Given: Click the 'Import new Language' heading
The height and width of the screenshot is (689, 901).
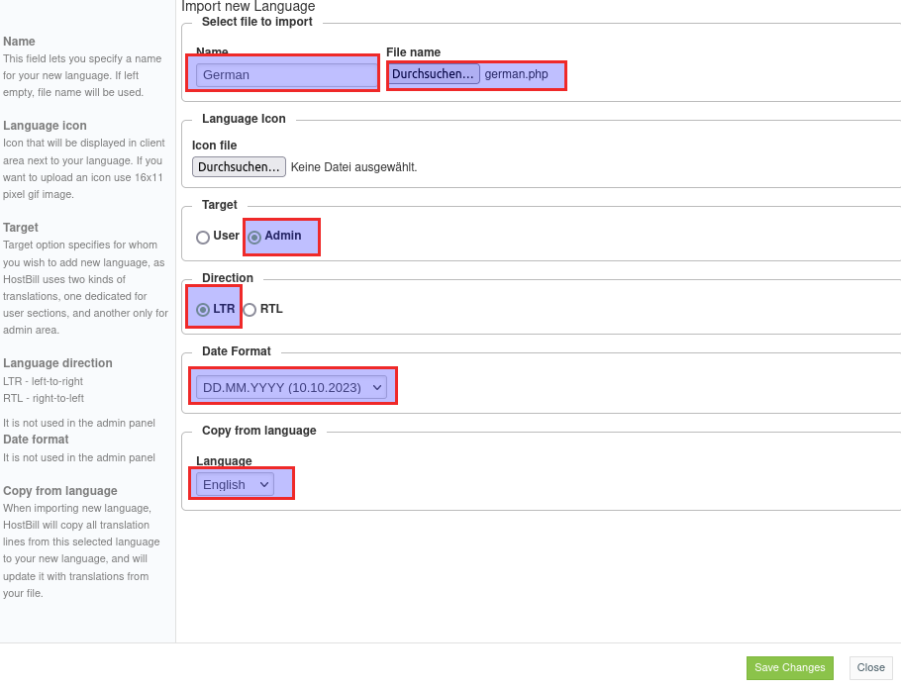Looking at the screenshot, I should [x=248, y=7].
